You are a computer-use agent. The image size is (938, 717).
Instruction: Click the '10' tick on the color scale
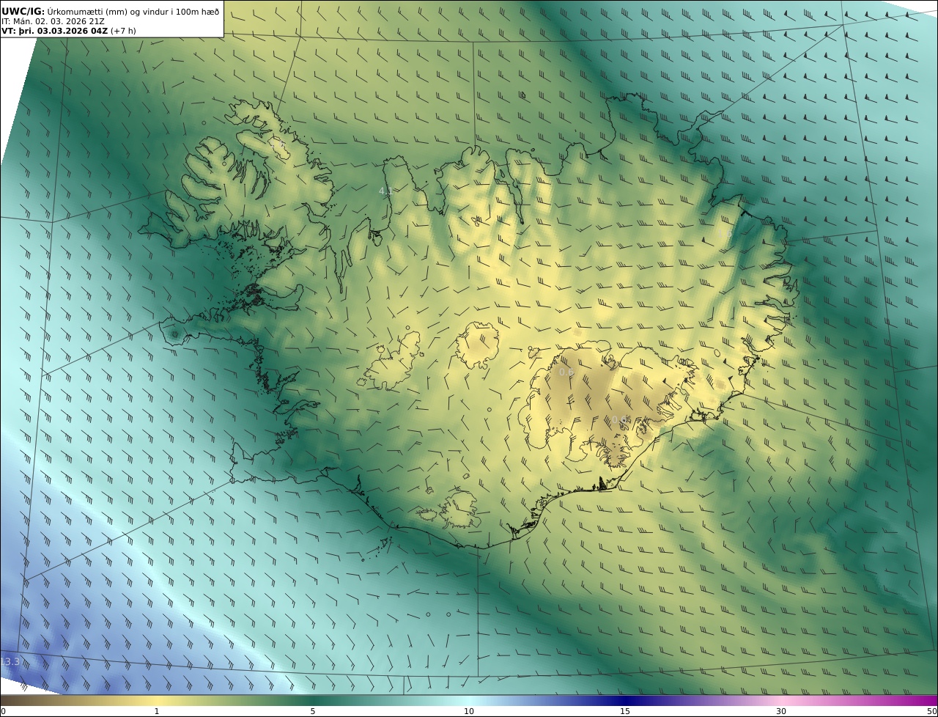tap(469, 711)
